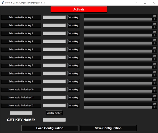Viewport: 158px width, 133px height.
Task: Set hotkey for key 1 row
Action: pyautogui.click(x=73, y=17)
